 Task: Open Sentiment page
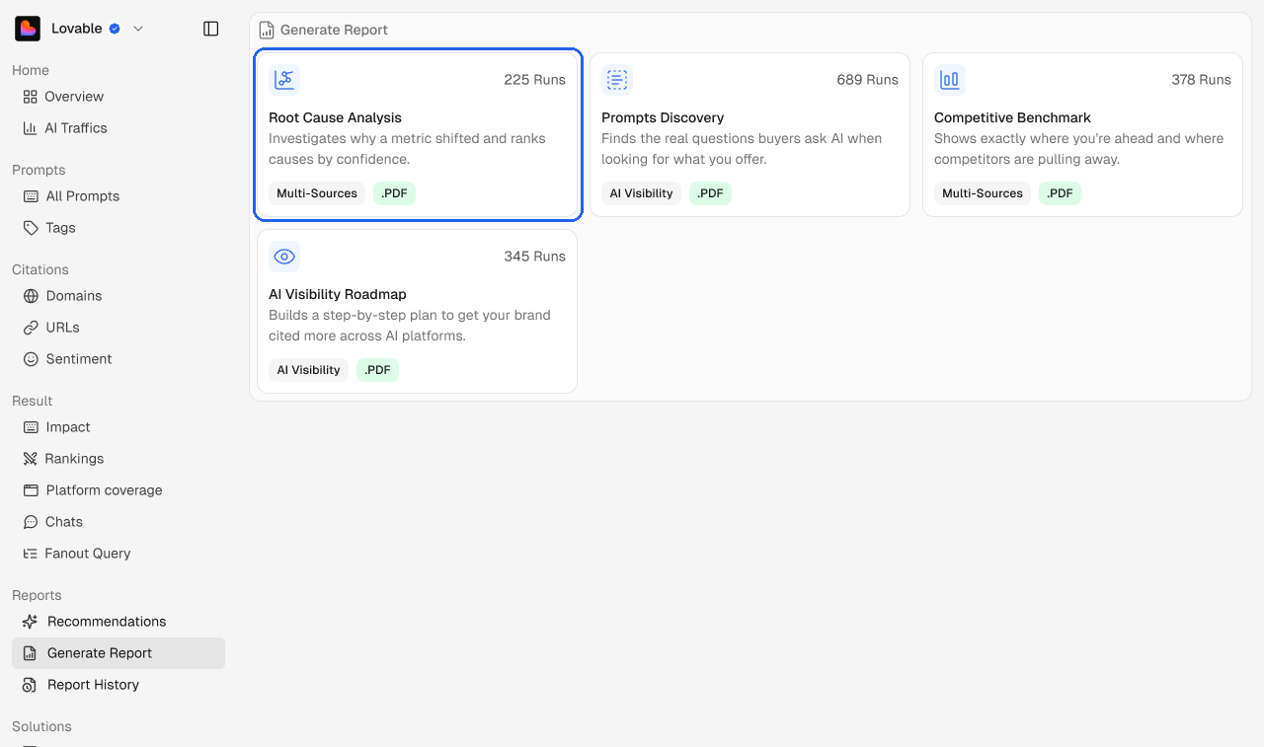click(118, 359)
